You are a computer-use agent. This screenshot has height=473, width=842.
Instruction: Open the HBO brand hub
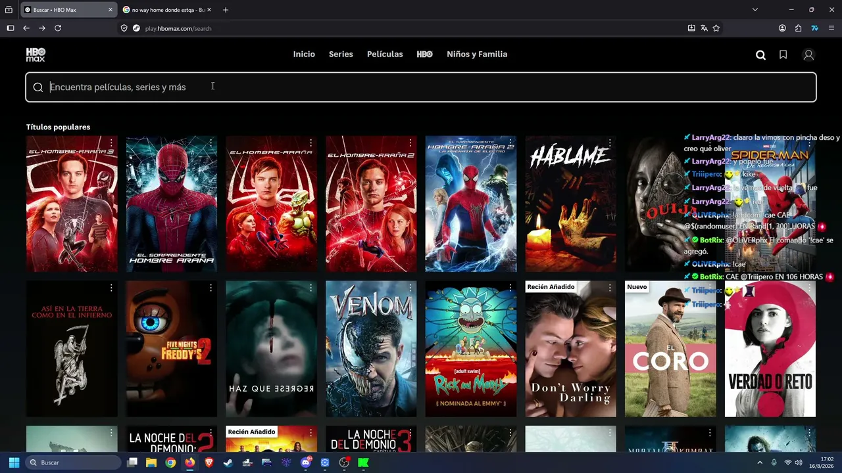424,55
